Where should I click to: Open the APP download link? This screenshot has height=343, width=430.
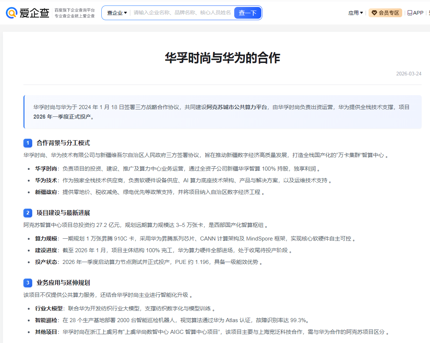tap(415, 13)
